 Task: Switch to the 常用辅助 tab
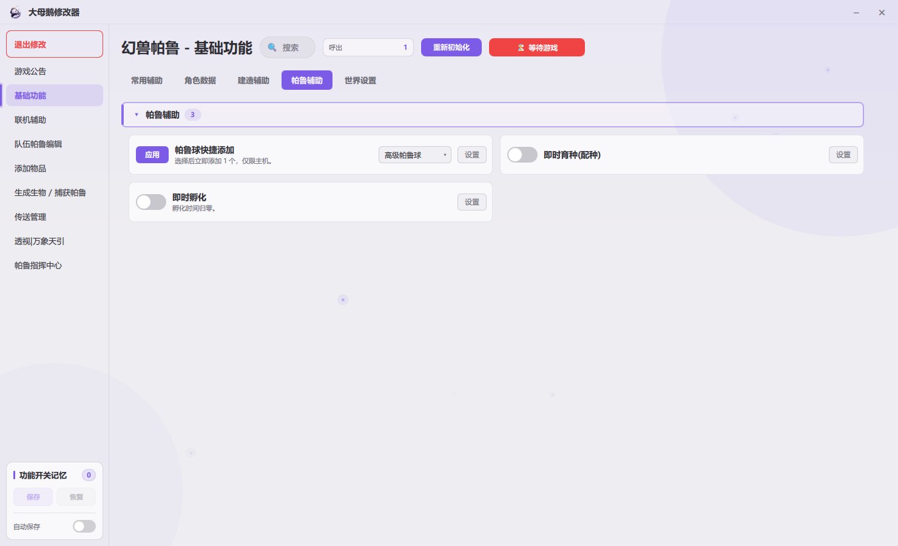[x=147, y=81]
